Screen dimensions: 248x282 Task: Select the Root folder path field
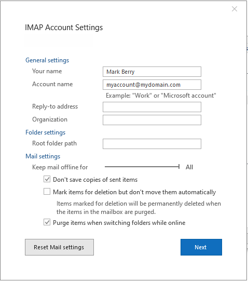click(x=152, y=144)
